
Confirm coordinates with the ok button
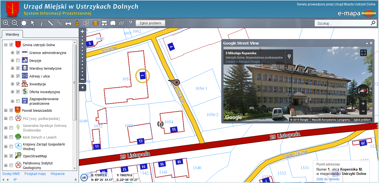click(x=84, y=178)
